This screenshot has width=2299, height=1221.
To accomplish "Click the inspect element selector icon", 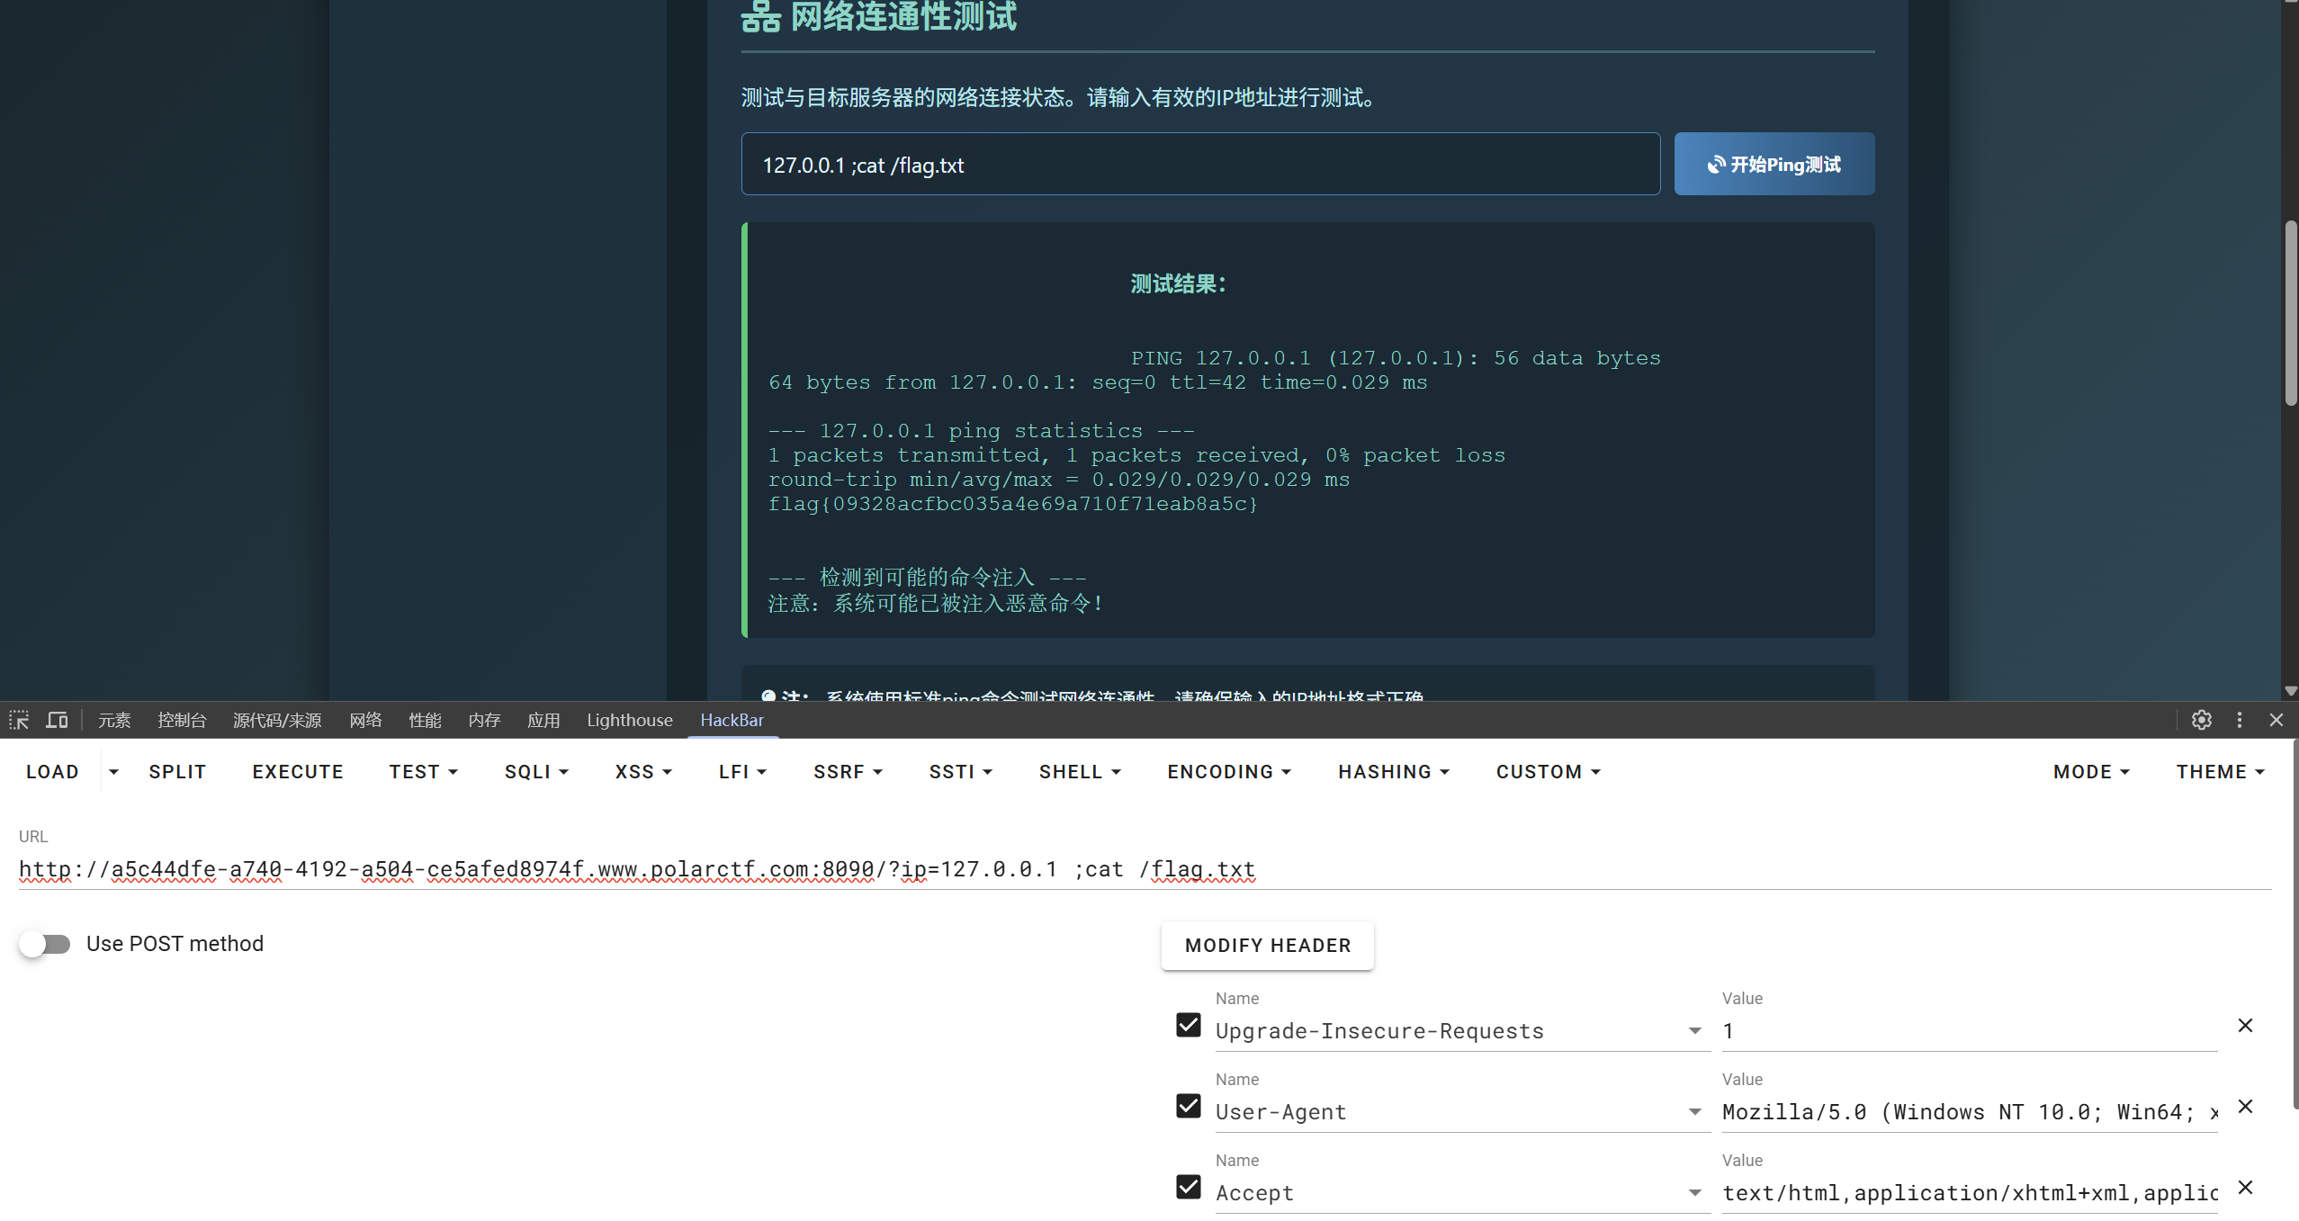I will coord(19,720).
